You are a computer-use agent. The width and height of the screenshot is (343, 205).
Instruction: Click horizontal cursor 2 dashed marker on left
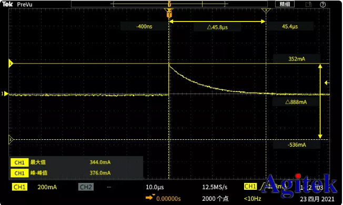coord(11,139)
